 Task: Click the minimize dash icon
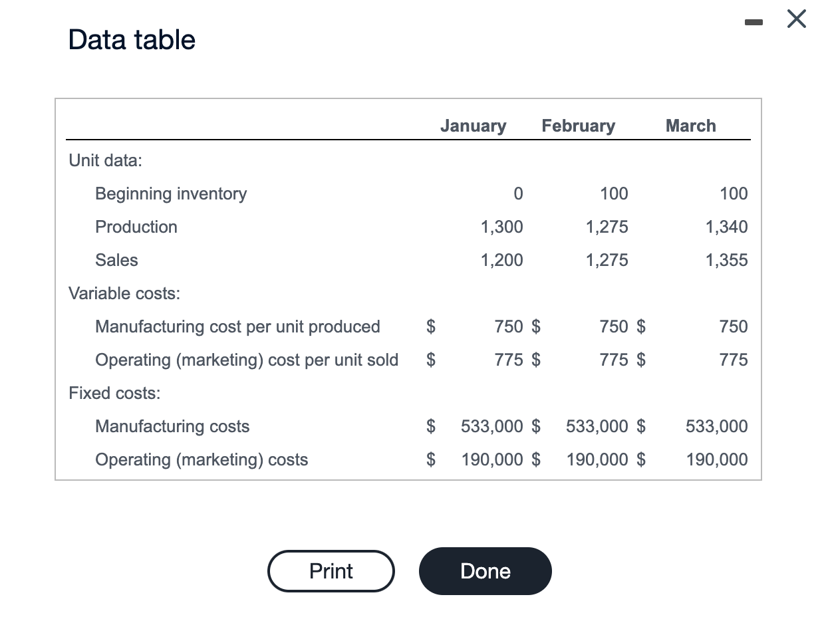754,21
